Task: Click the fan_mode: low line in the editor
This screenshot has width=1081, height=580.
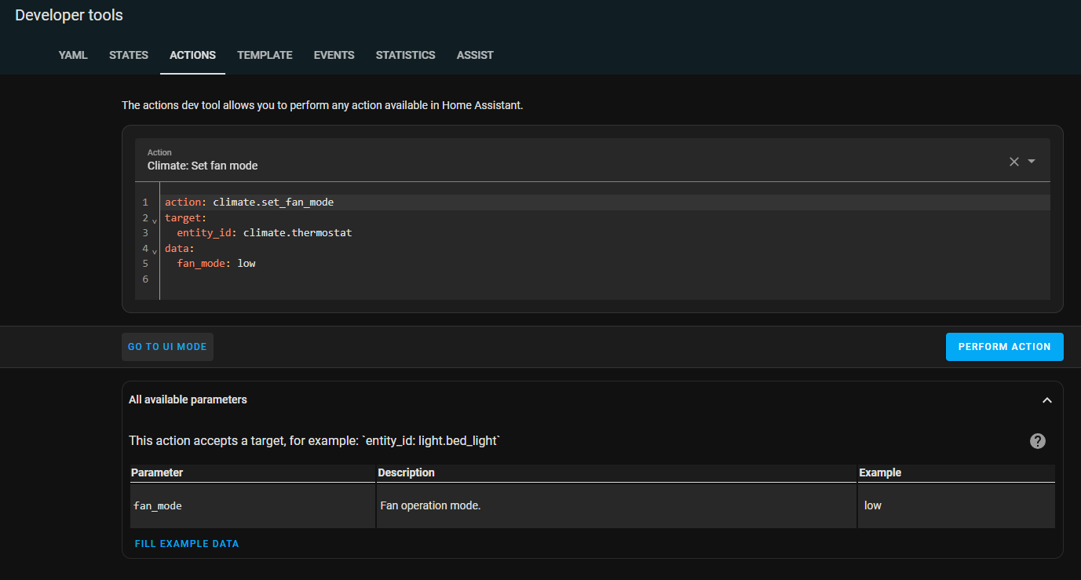Action: [x=216, y=264]
